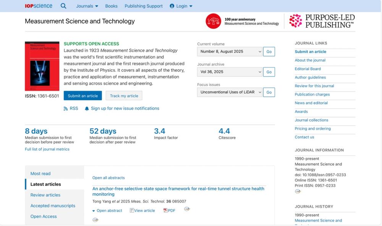This screenshot has width=382, height=226.
Task: Click the 8 days metric value
Action: (36, 131)
